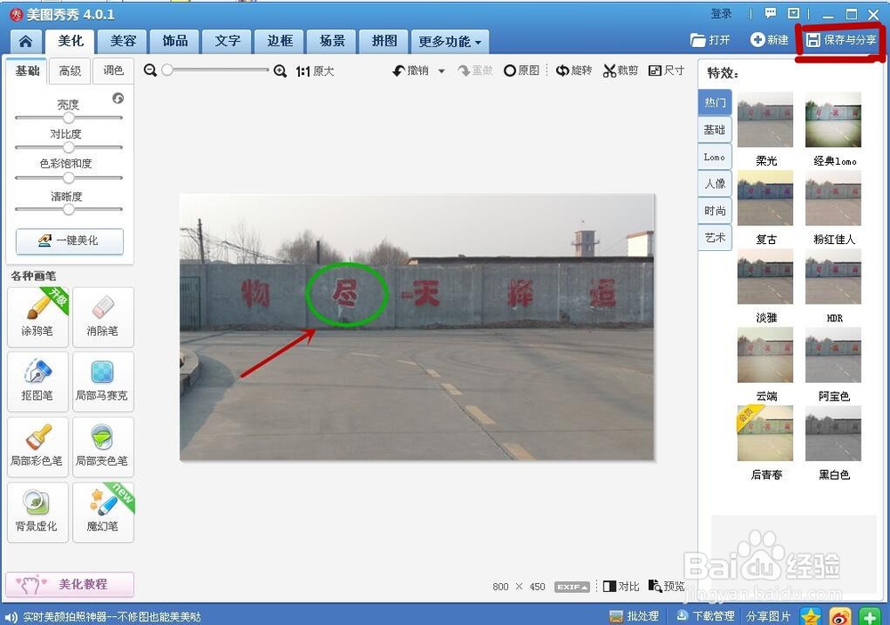Image resolution: width=890 pixels, height=625 pixels.
Task: Click 撤销 undo
Action: point(411,70)
